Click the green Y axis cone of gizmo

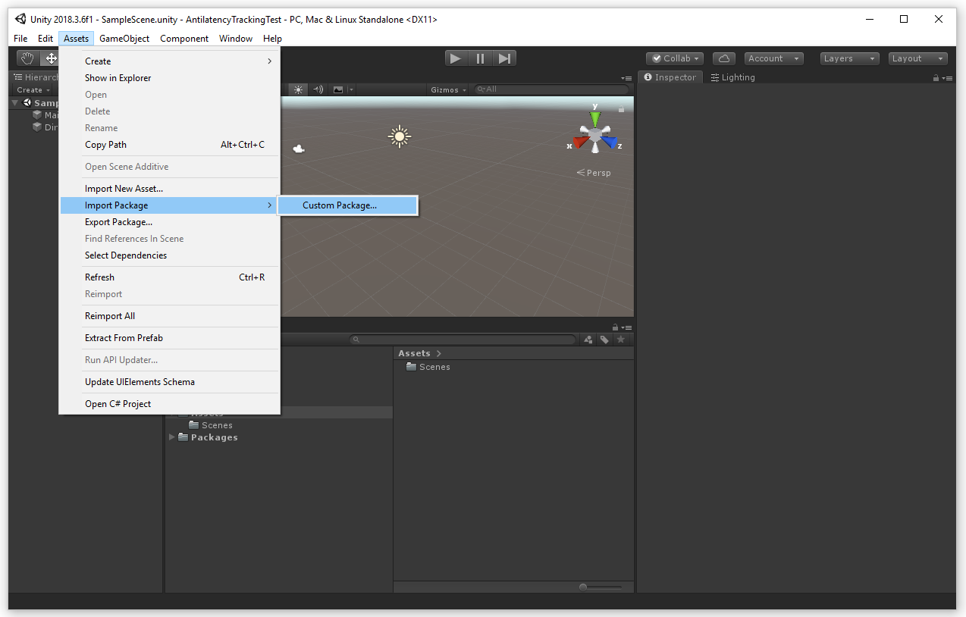tap(595, 118)
